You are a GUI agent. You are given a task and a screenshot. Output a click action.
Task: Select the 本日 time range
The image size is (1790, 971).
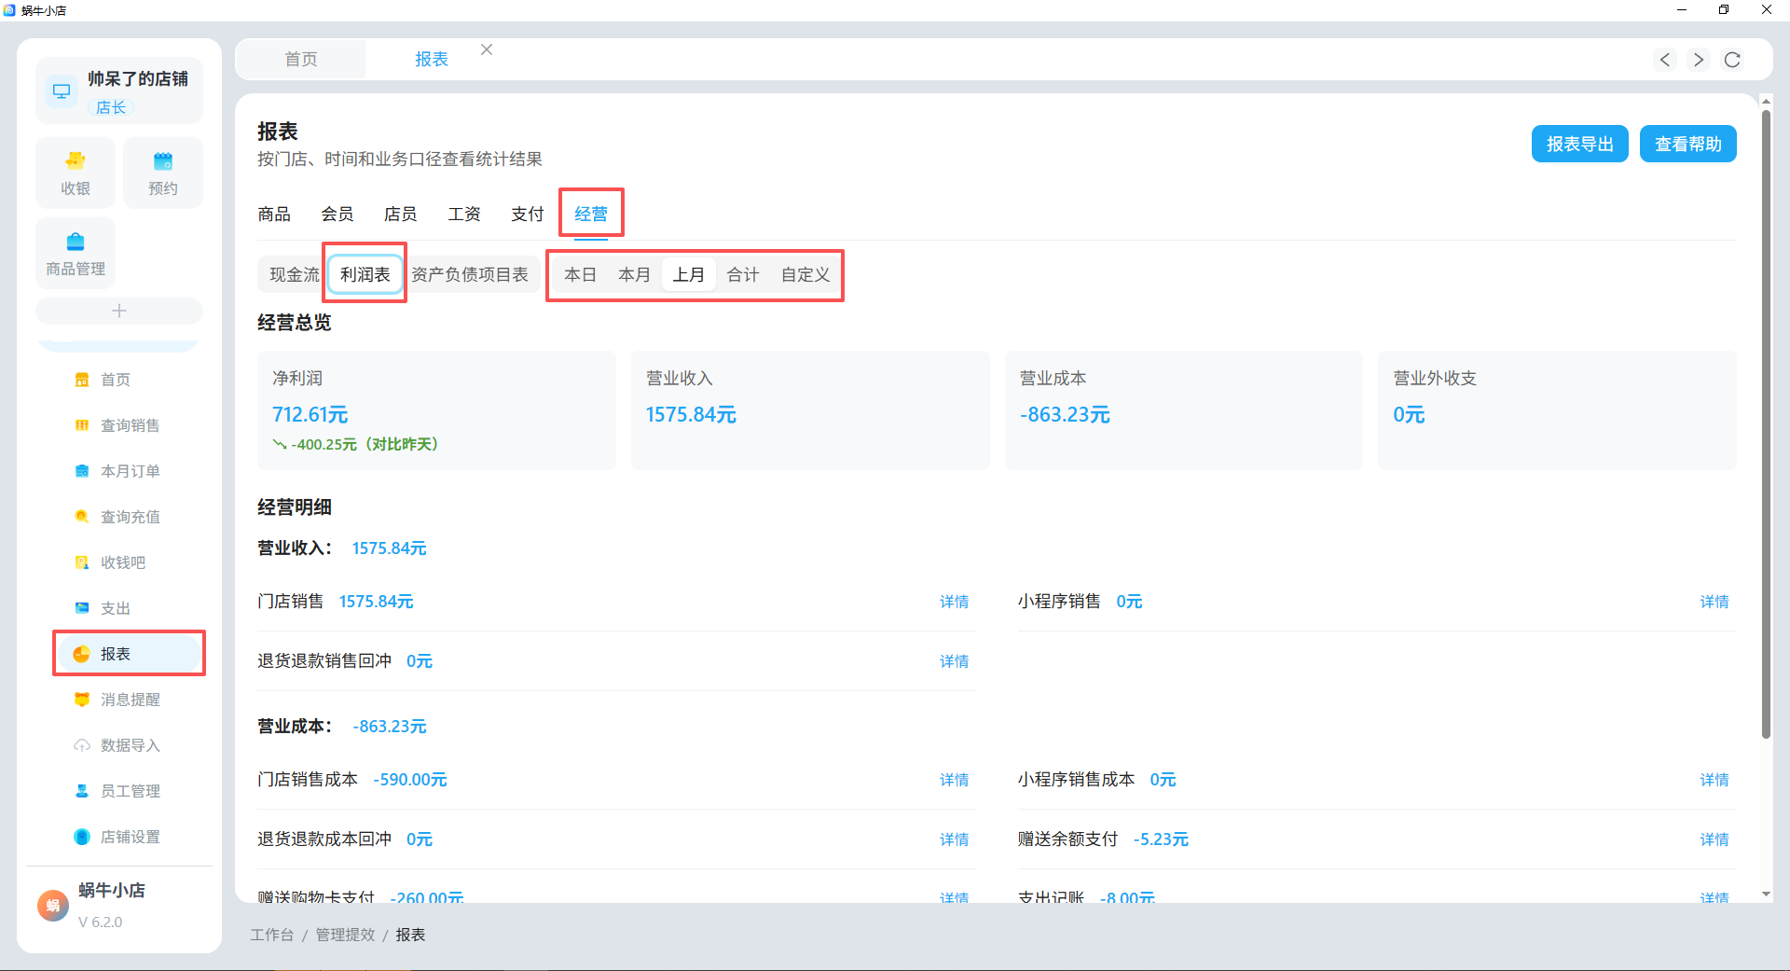tap(580, 274)
